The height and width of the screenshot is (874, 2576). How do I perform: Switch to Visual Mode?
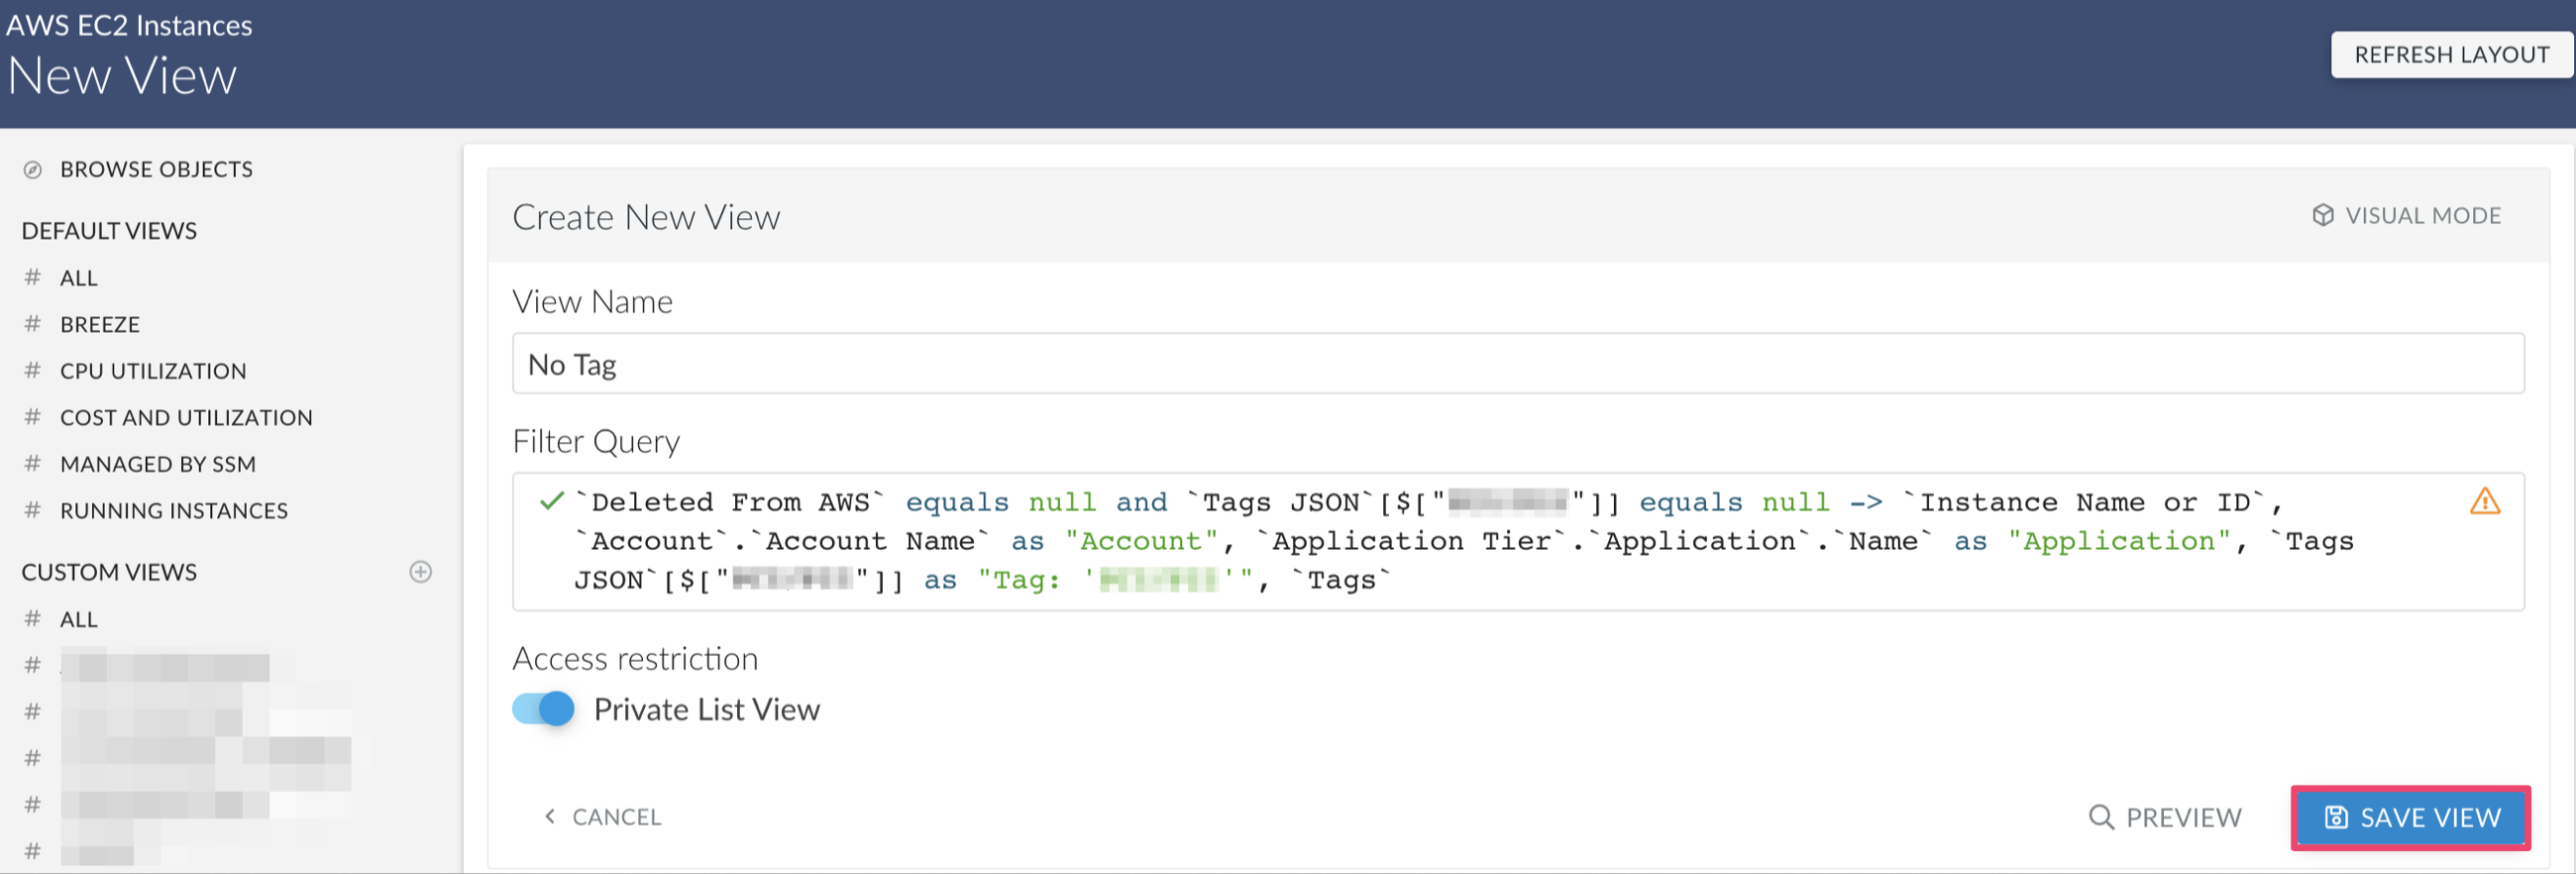click(x=2406, y=216)
